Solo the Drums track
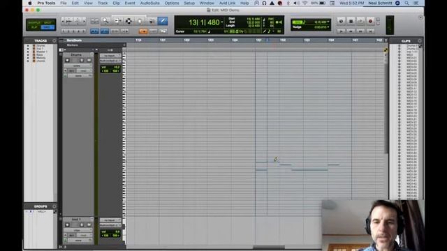Screen dimensions: 447x251 click(82, 61)
